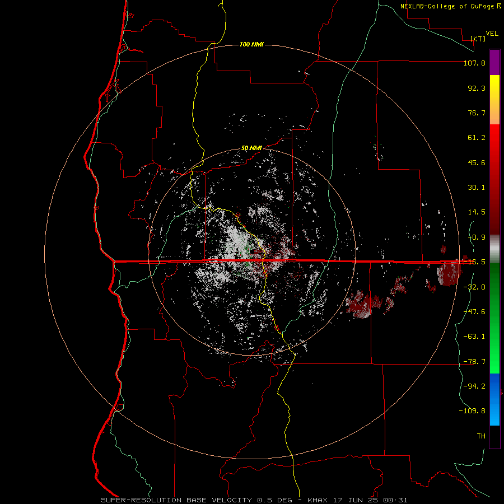Click the 100 NMI range ring label
Screen dimensions: 504x504
pyautogui.click(x=251, y=44)
